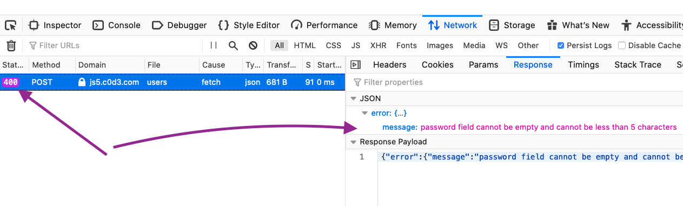Switch to the Headers tab
The height and width of the screenshot is (206, 683).
pos(389,65)
